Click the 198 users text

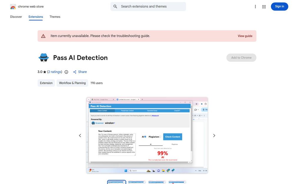point(96,83)
